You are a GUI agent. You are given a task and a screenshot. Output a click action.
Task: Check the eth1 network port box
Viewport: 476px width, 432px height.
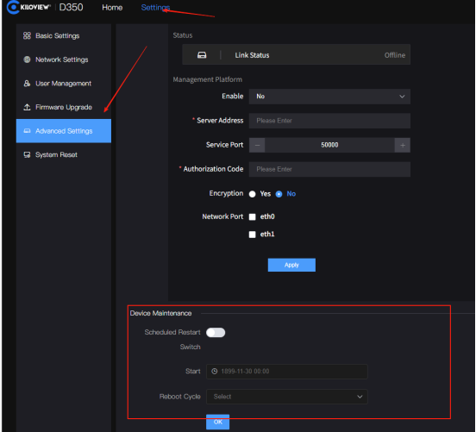[253, 235]
